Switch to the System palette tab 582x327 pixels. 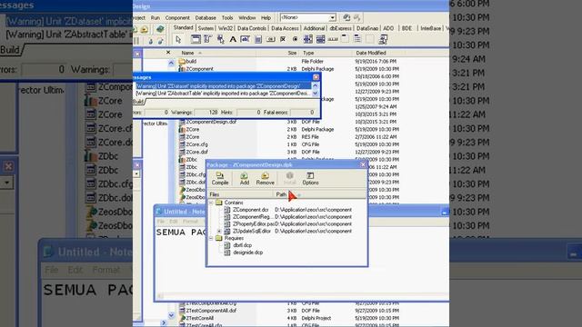[x=206, y=28]
